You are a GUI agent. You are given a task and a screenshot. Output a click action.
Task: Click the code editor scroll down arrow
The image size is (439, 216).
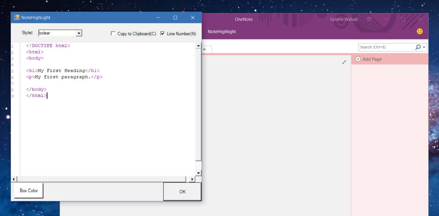click(x=199, y=173)
